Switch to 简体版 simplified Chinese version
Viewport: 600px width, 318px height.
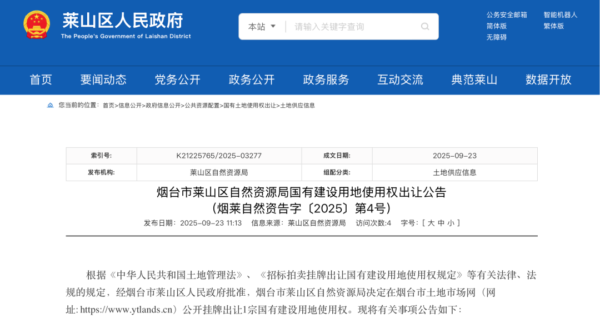click(x=497, y=26)
